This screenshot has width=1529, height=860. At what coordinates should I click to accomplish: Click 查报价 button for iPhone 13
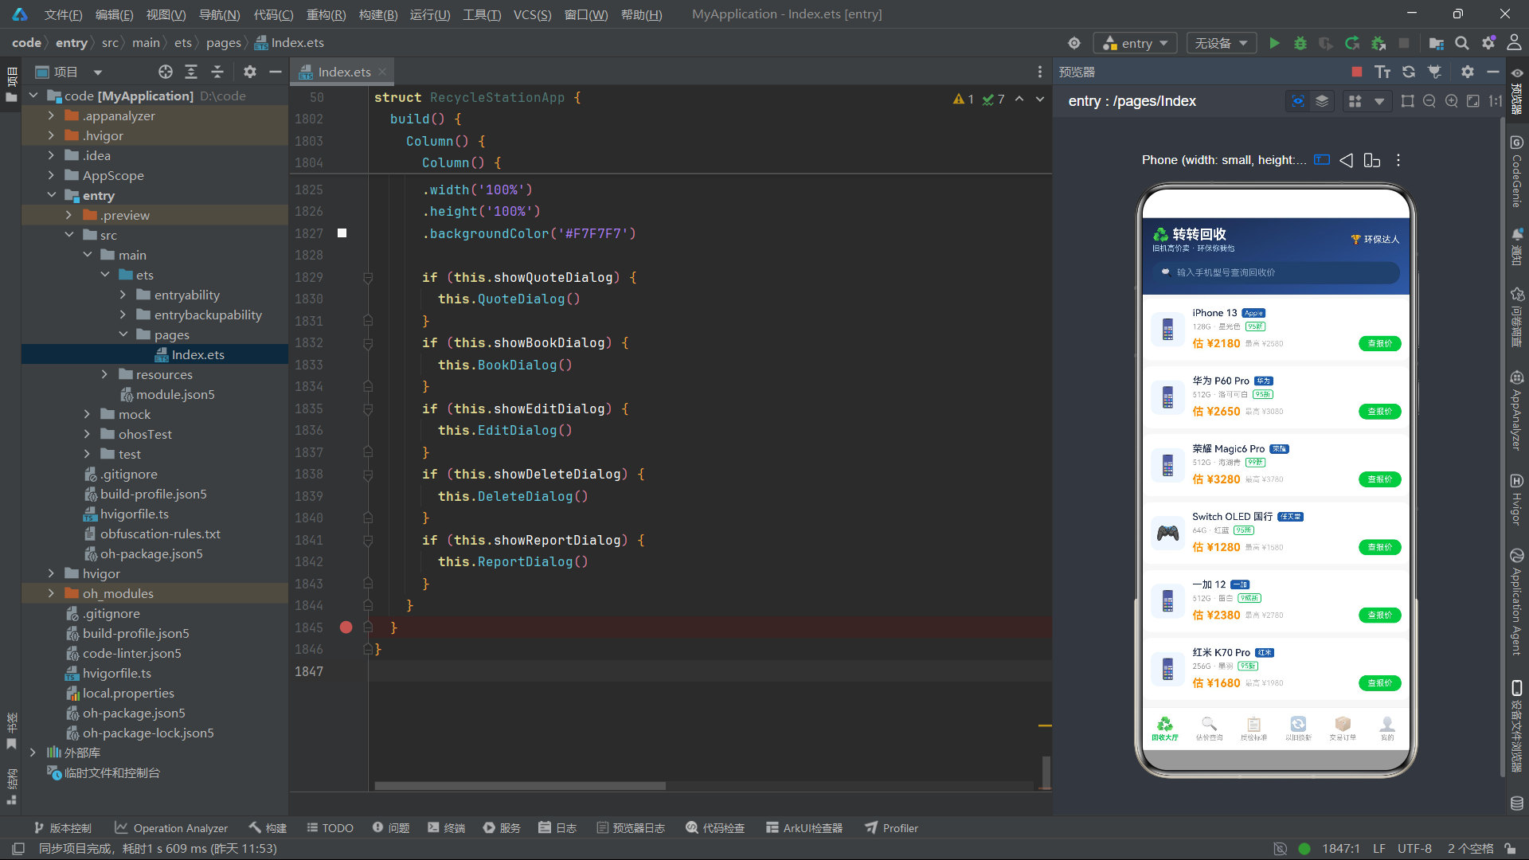click(1379, 344)
